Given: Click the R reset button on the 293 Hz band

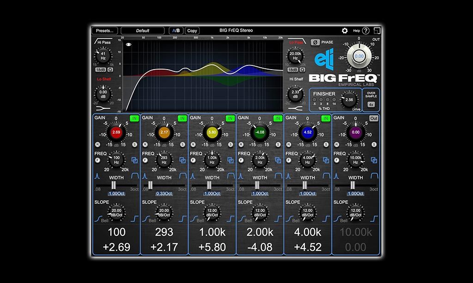Looking at the screenshot, I should tap(145, 145).
